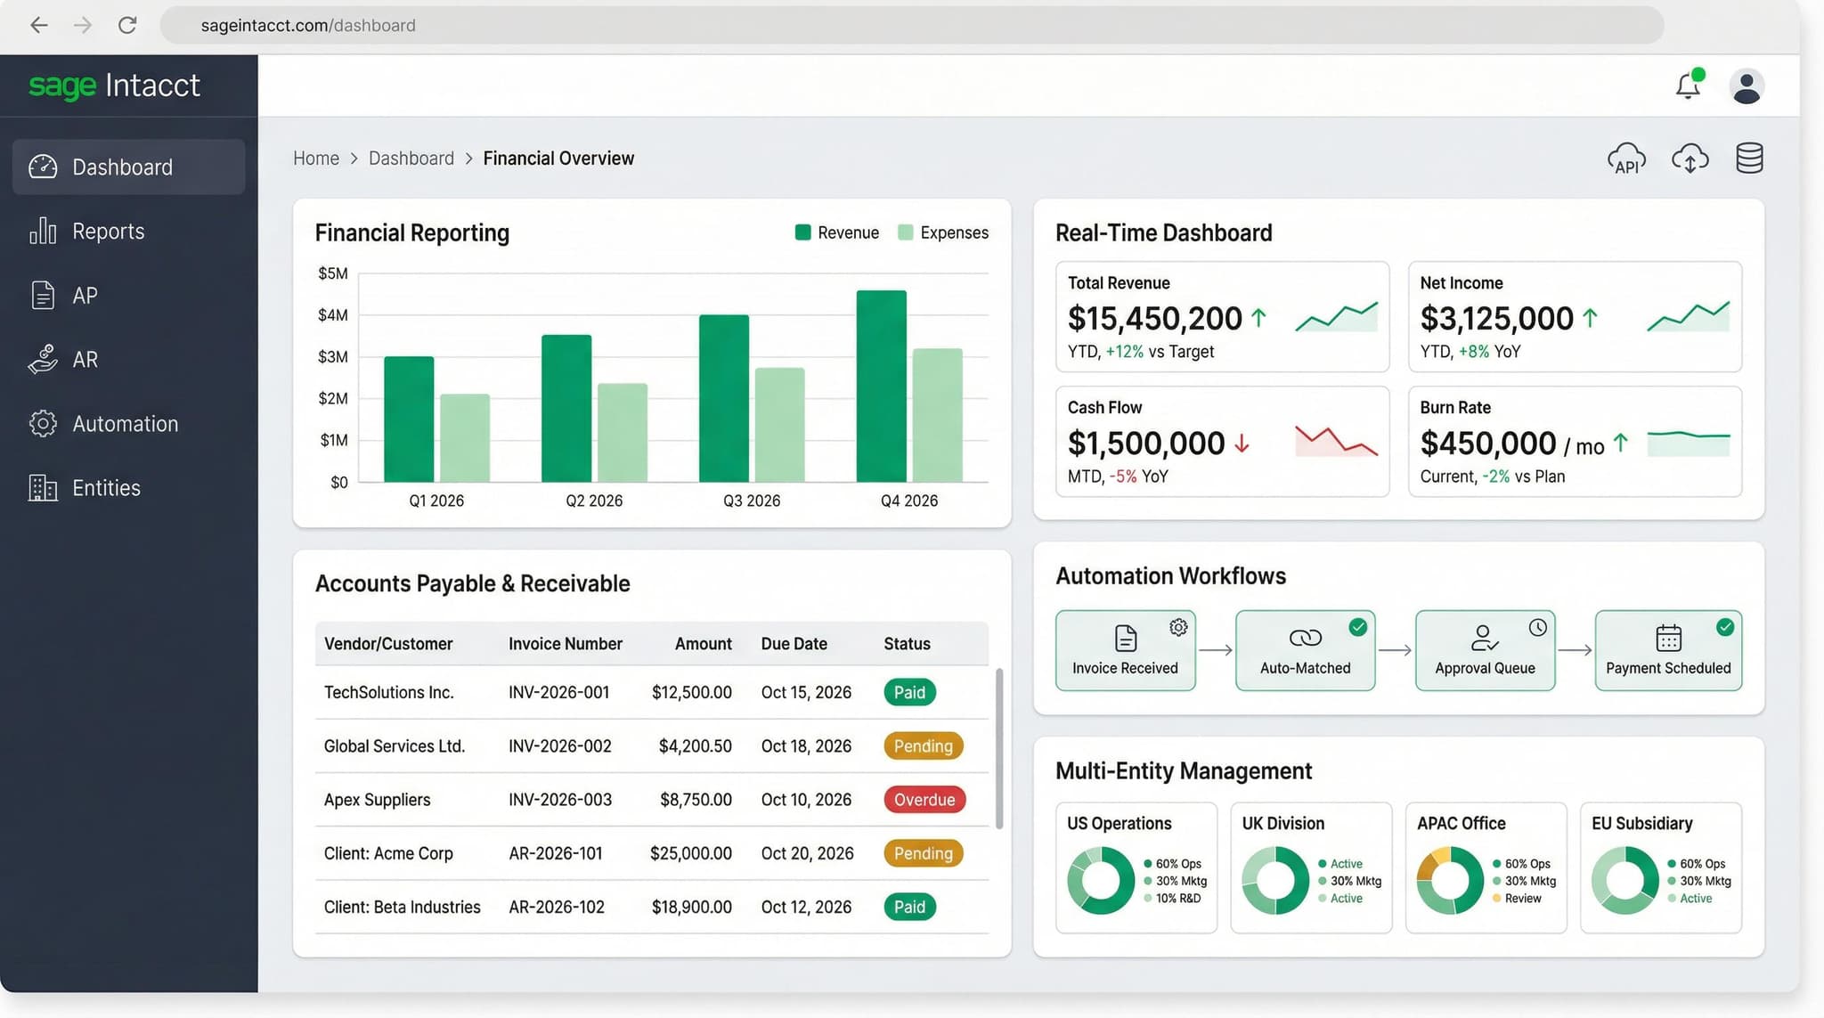Open Automation via the gear icon
The image size is (1824, 1018).
tap(42, 423)
